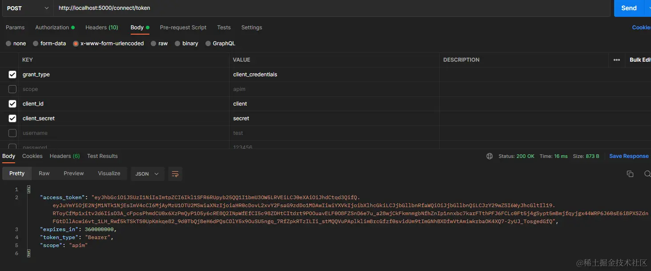Click the grant_type key cell
This screenshot has height=271, width=651.
click(x=125, y=75)
